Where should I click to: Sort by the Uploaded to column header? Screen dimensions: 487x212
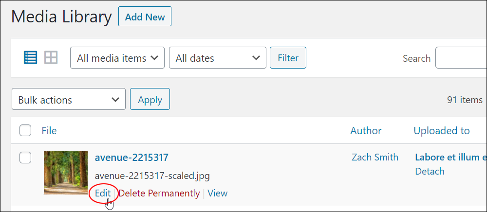(441, 131)
